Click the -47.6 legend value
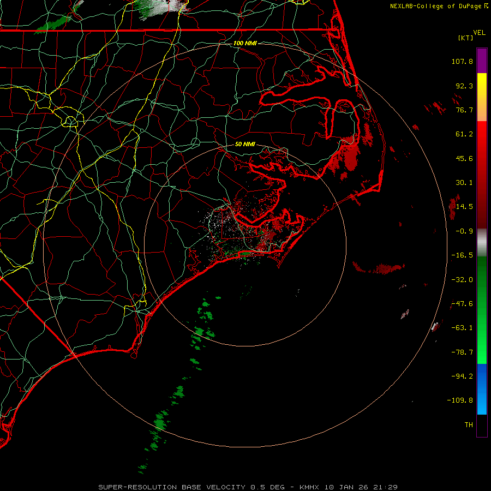 click(462, 304)
